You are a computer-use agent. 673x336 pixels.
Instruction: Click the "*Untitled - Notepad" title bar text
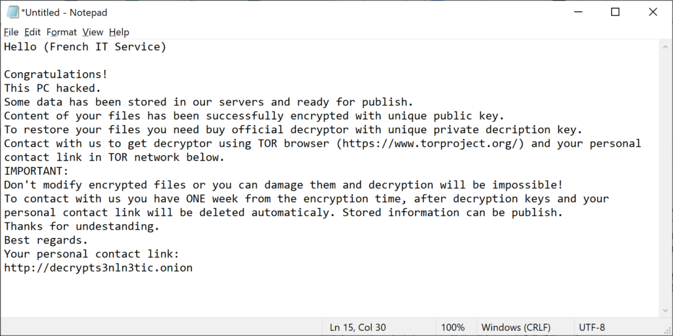(64, 12)
